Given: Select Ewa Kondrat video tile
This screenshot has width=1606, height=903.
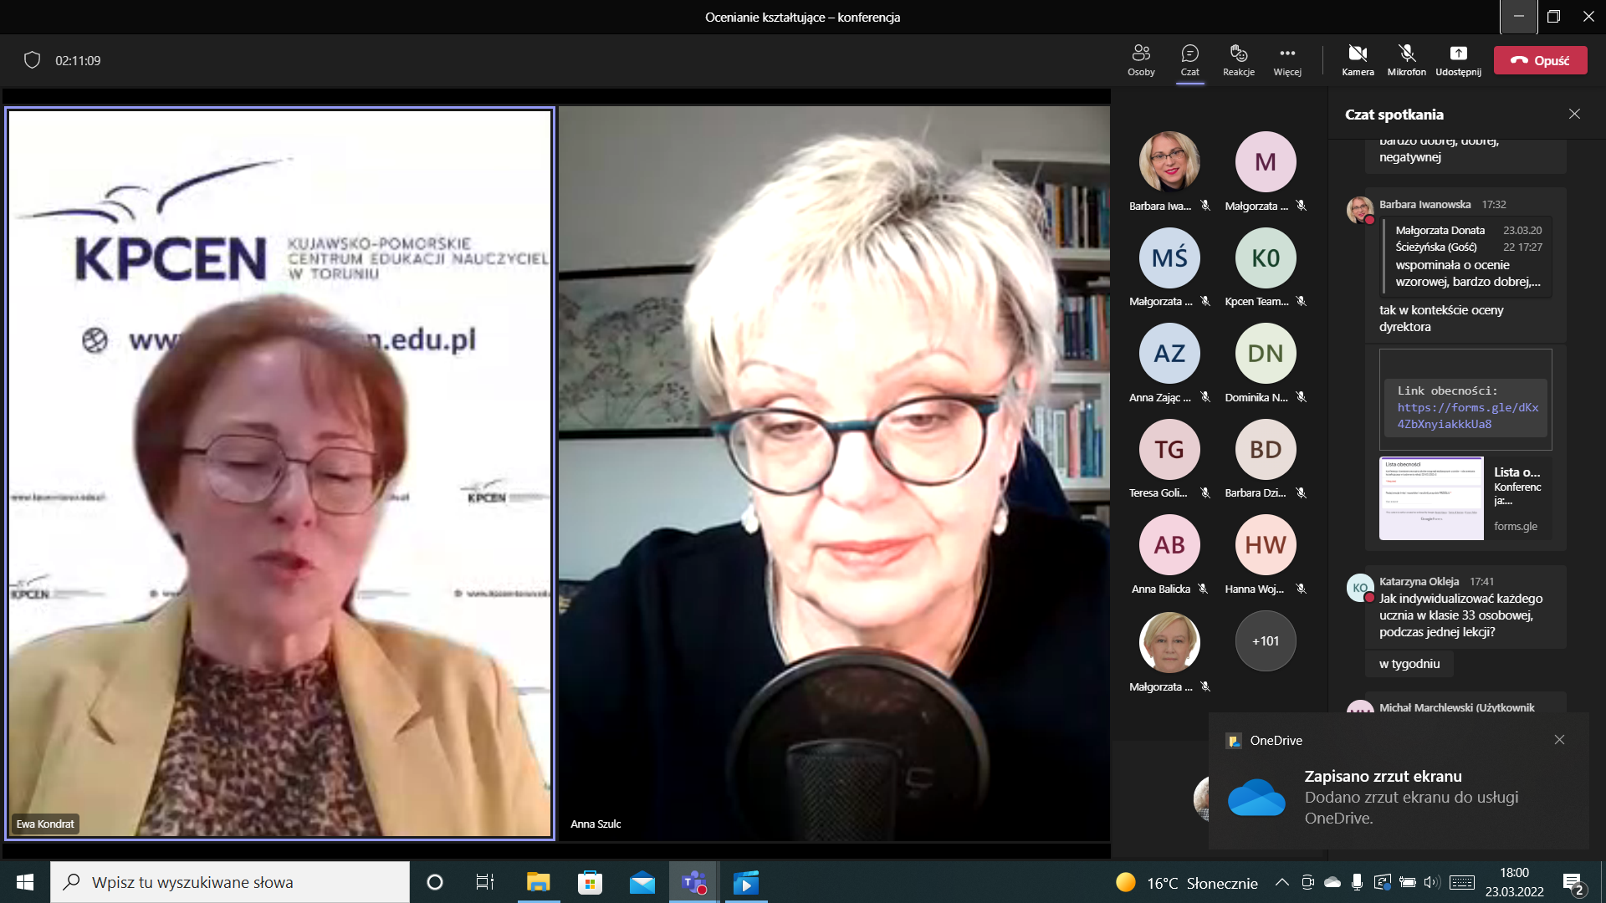Looking at the screenshot, I should click(x=279, y=473).
